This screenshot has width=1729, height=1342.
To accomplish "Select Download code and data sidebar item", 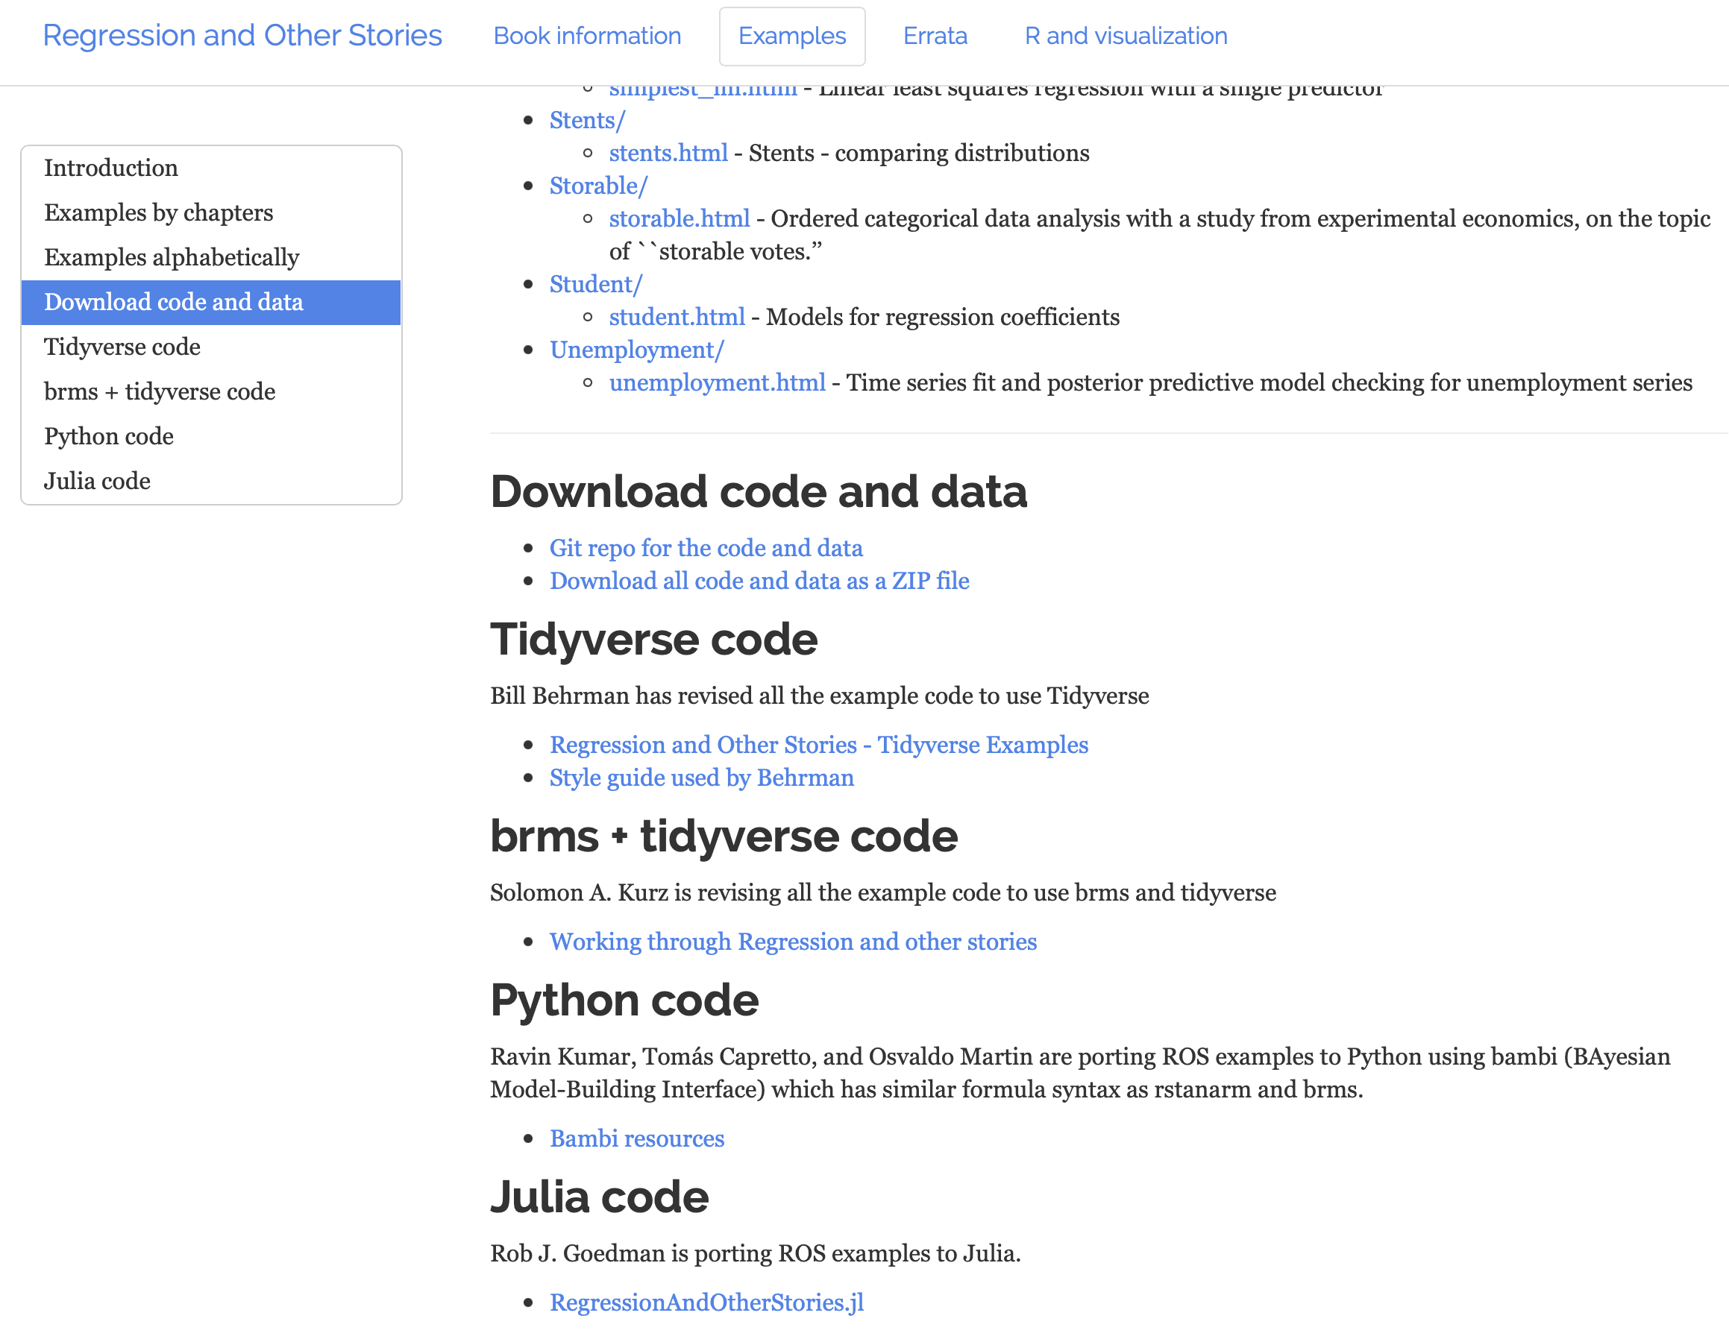I will (210, 301).
